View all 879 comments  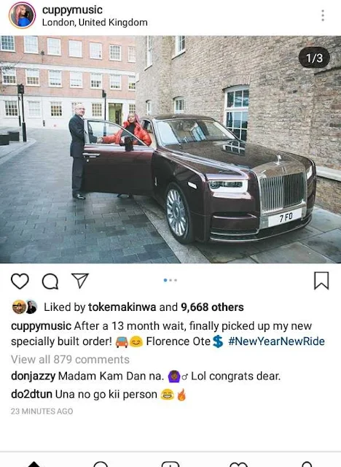tap(70, 360)
